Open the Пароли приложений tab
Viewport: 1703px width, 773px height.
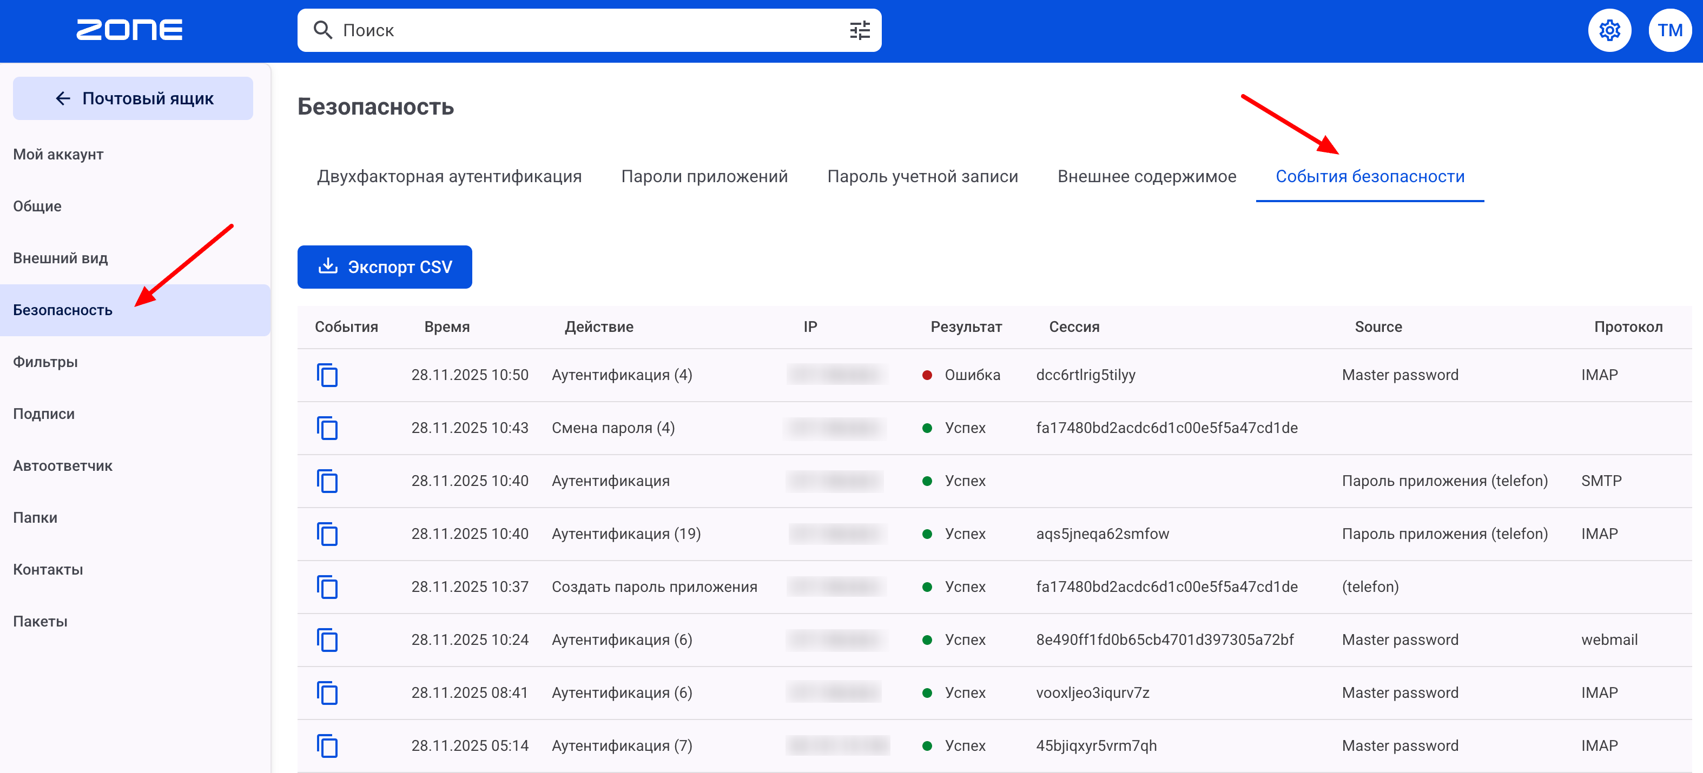704,176
